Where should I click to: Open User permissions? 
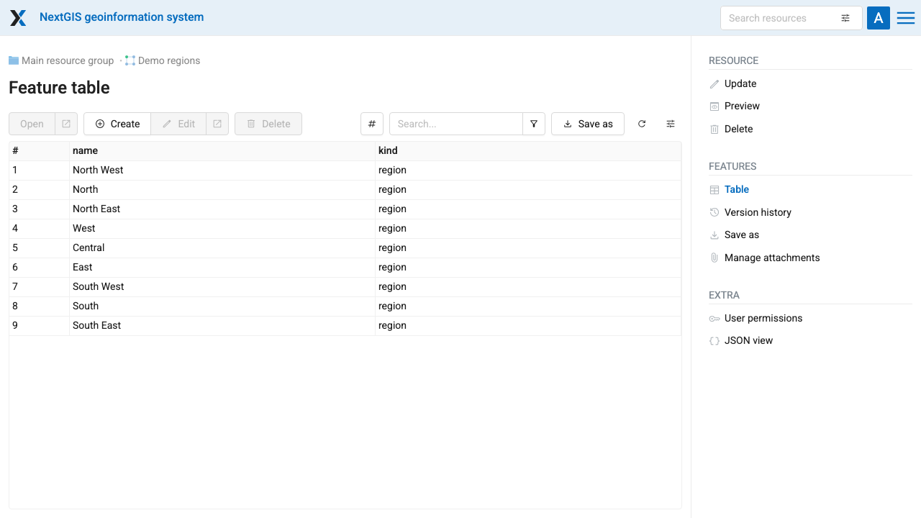click(763, 318)
